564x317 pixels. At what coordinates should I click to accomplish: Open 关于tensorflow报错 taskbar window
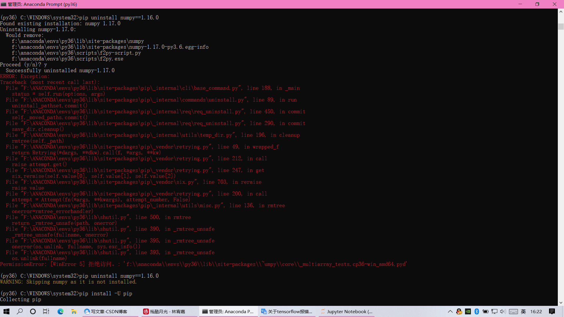click(287, 311)
